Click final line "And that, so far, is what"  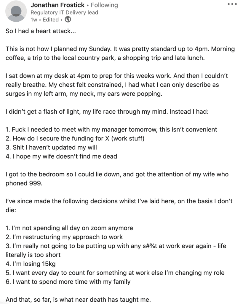coord(78,300)
